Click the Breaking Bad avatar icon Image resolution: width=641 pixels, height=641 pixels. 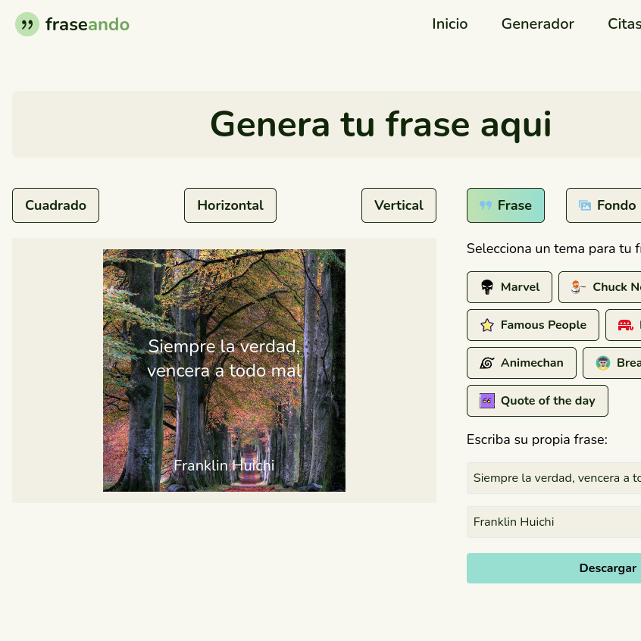pyautogui.click(x=602, y=363)
